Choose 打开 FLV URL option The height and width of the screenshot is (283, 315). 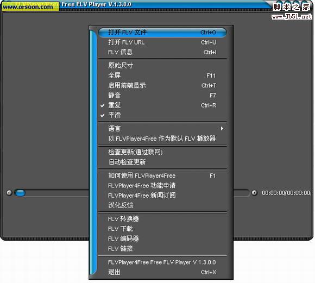[x=162, y=42]
